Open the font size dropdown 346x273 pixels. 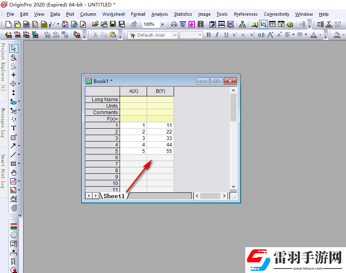click(x=200, y=35)
